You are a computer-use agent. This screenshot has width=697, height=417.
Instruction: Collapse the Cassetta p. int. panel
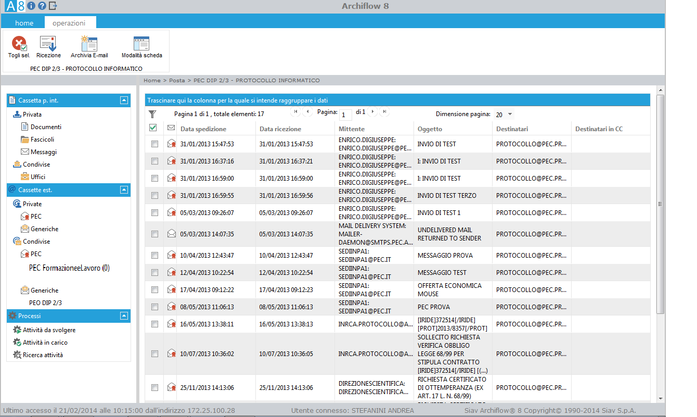[x=123, y=100]
